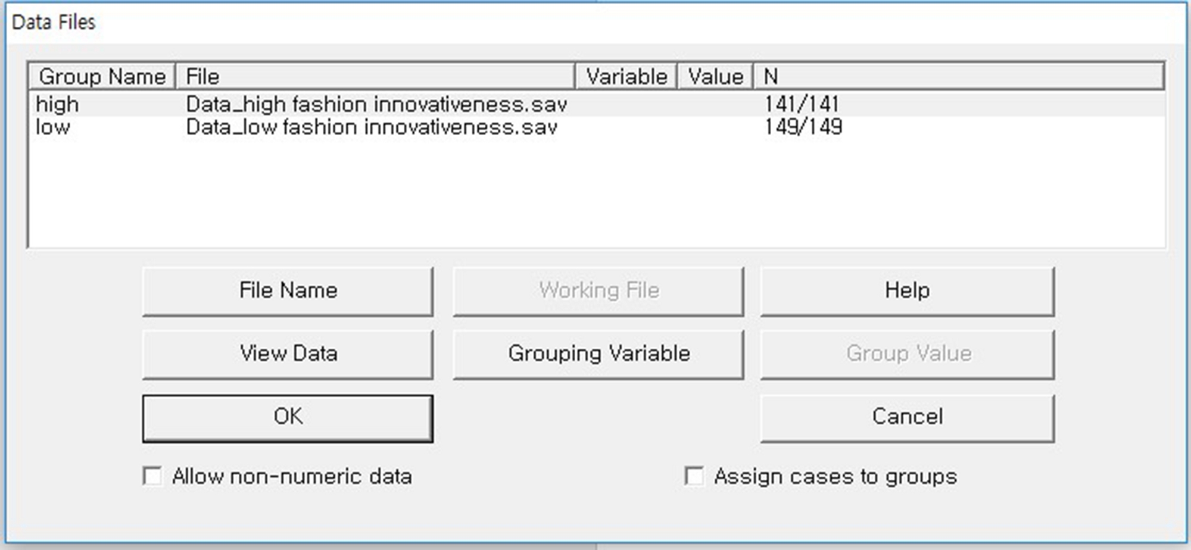Image resolution: width=1191 pixels, height=550 pixels.
Task: Click the Group Name column header
Action: 102,77
